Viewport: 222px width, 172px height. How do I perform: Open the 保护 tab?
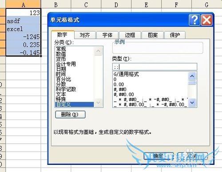pyautogui.click(x=175, y=35)
